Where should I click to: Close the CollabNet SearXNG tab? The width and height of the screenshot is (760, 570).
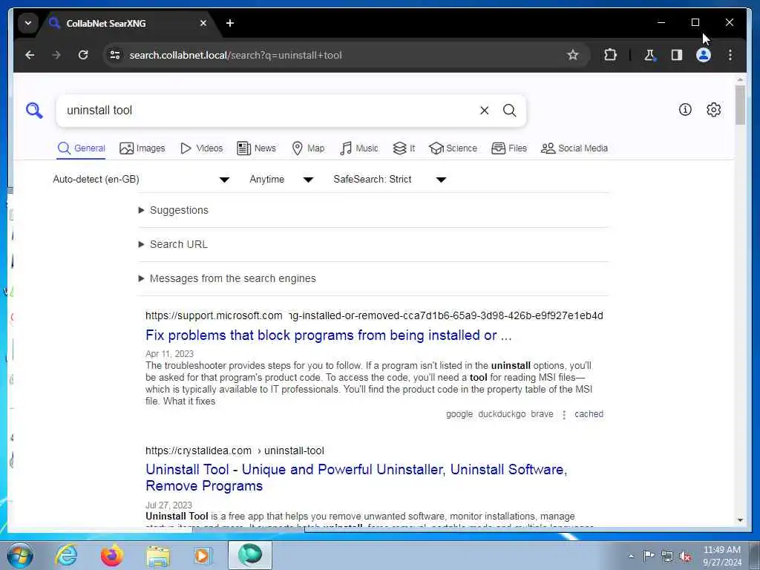coord(203,23)
